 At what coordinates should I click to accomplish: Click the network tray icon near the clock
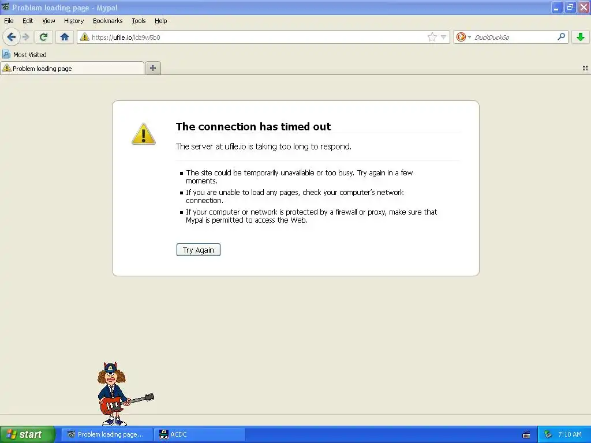point(548,434)
